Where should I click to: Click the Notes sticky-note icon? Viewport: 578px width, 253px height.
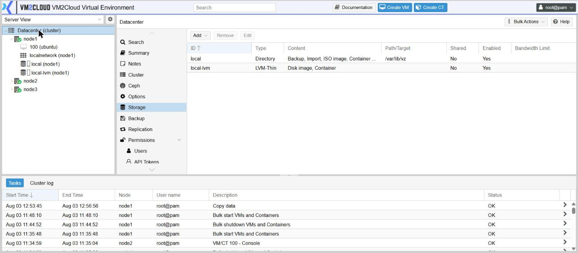point(123,64)
